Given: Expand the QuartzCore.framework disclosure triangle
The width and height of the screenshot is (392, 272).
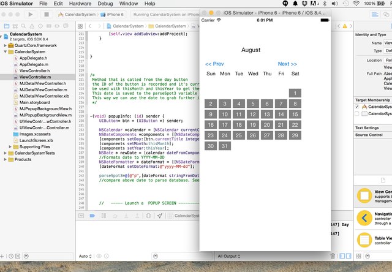Looking at the screenshot, I should [x=5, y=45].
